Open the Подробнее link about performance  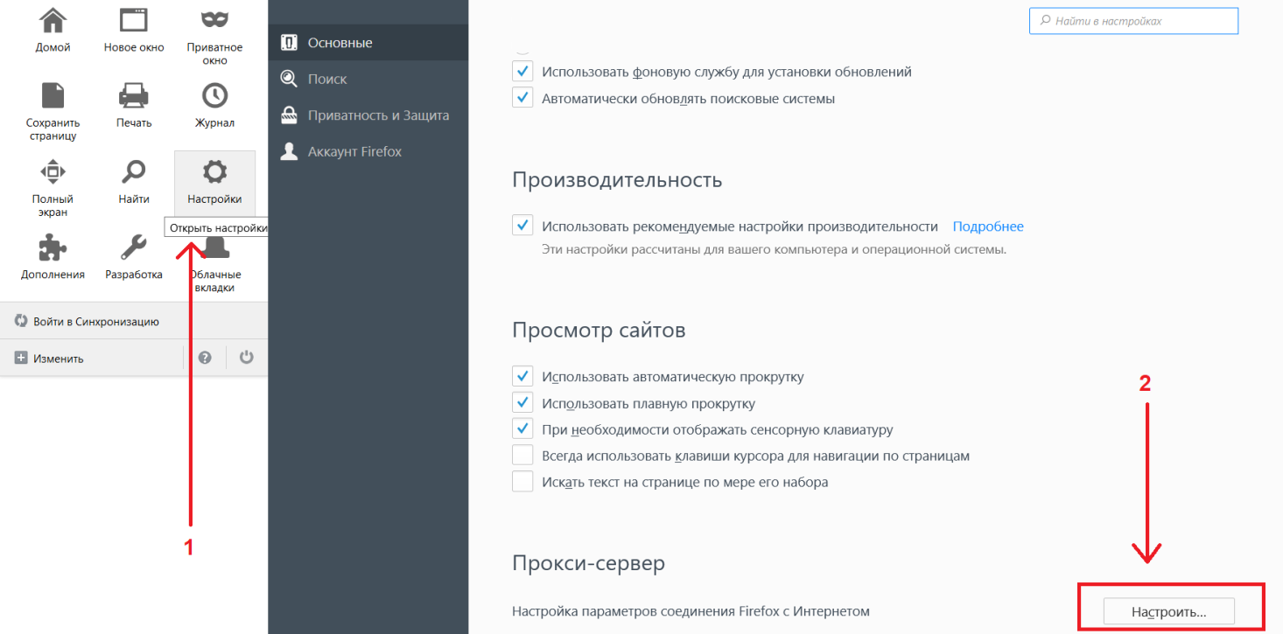988,226
